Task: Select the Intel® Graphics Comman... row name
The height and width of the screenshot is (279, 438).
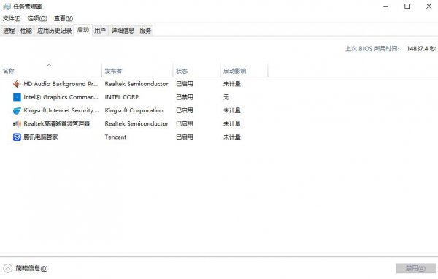Action: (x=61, y=97)
